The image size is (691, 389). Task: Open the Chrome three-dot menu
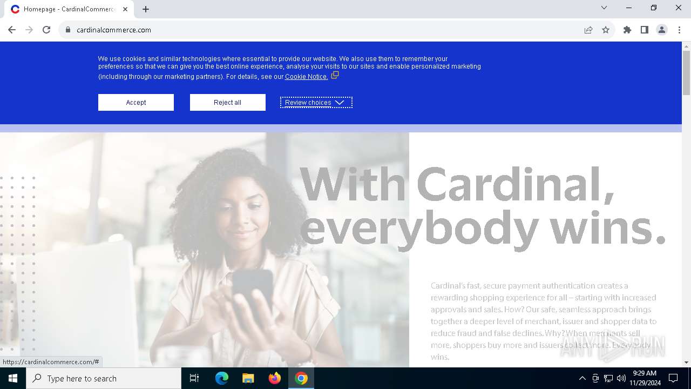pyautogui.click(x=679, y=30)
